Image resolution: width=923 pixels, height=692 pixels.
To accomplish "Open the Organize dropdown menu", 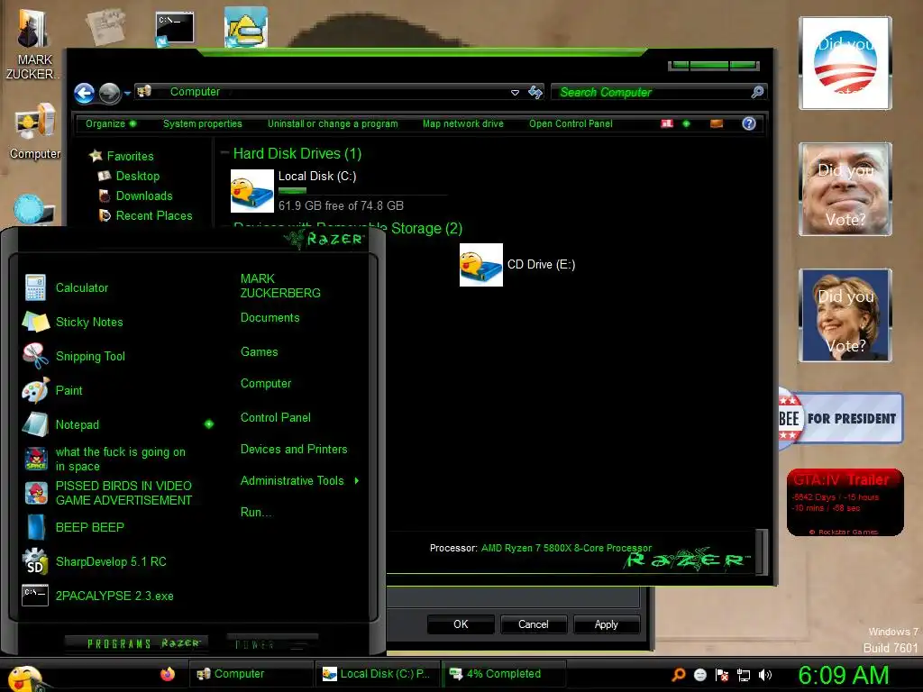I will [111, 123].
